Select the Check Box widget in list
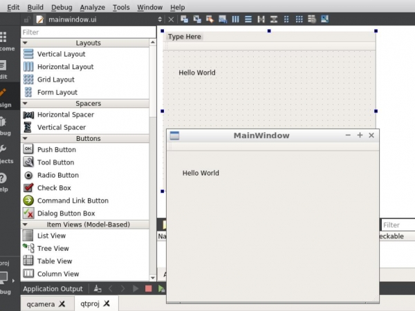 coord(54,188)
